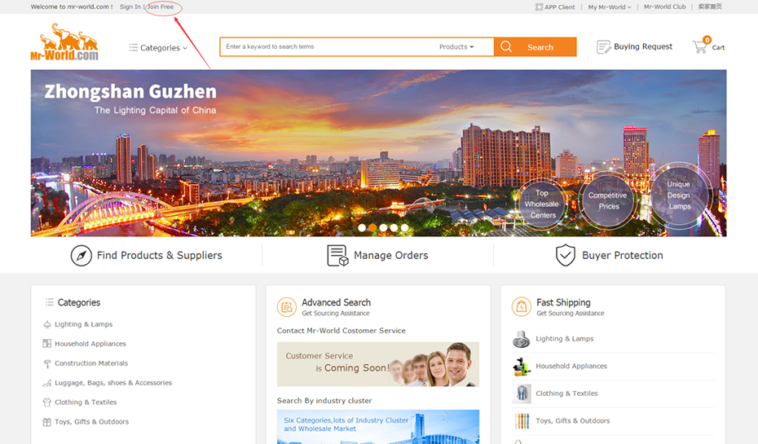Click the Buyer Protection shield icon
The image size is (758, 444).
tap(565, 256)
